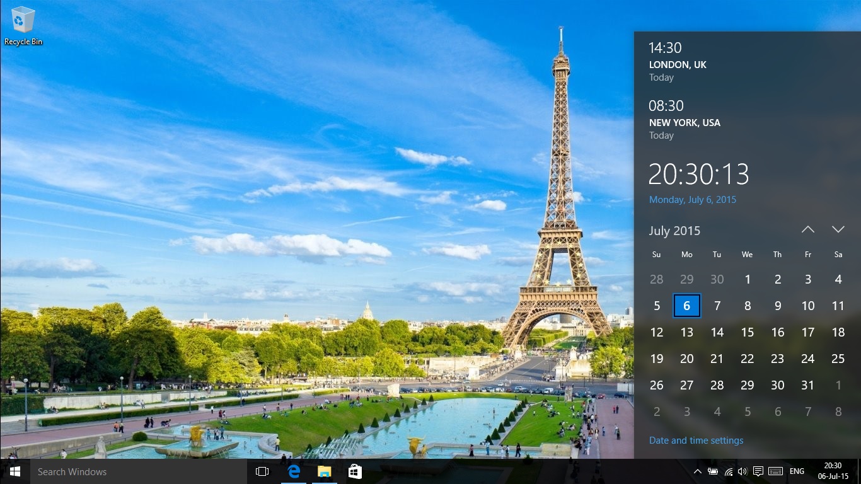Select greyed-out August 8 in the calendar

838,412
